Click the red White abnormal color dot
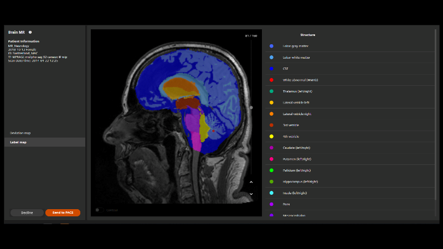Image resolution: width=443 pixels, height=249 pixels. (x=271, y=80)
